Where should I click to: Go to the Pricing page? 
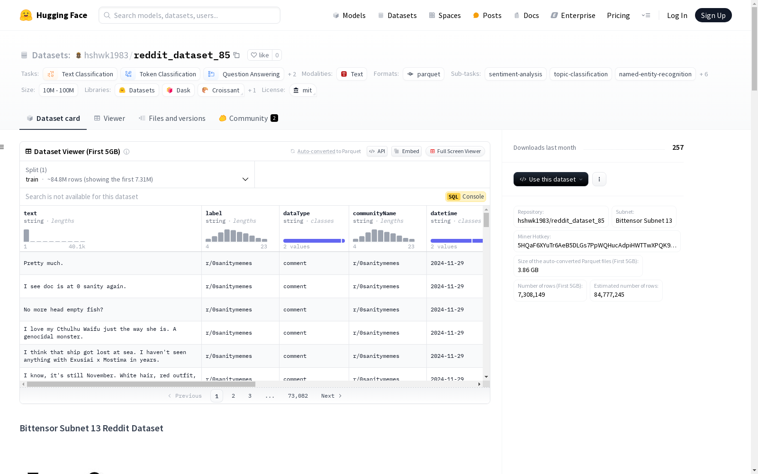[618, 15]
